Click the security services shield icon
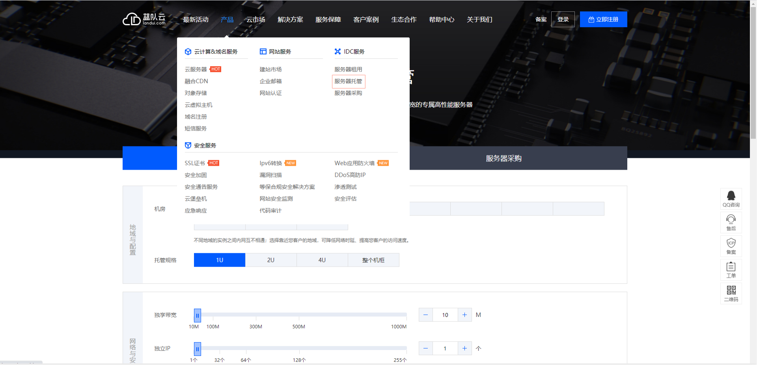Image resolution: width=757 pixels, height=365 pixels. point(188,145)
